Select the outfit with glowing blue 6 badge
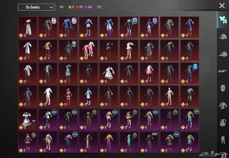This screenshot has width=229, height=158. (189, 73)
